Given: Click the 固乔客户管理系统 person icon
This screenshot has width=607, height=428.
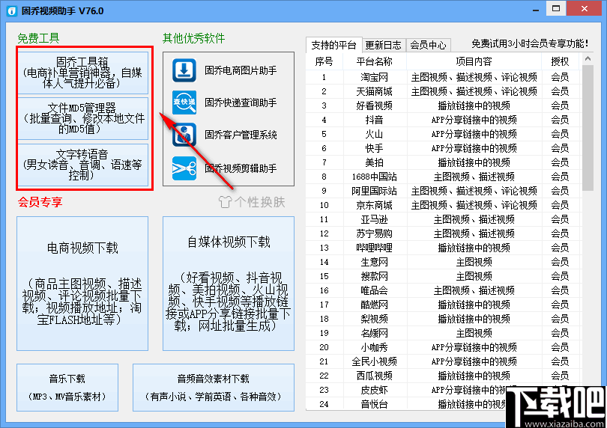Looking at the screenshot, I should (x=184, y=135).
